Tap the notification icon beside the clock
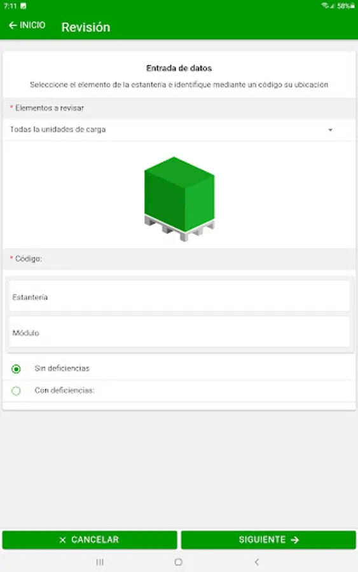 pos(24,6)
